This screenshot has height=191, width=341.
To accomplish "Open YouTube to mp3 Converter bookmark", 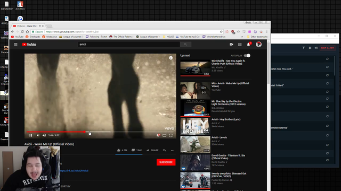I will coord(188,37).
